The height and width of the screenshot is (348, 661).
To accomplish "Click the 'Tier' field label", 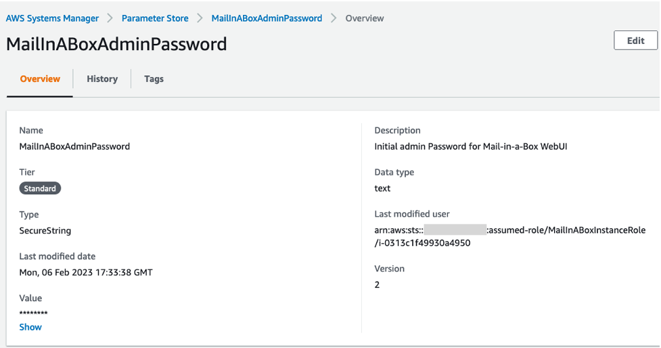I will [27, 172].
